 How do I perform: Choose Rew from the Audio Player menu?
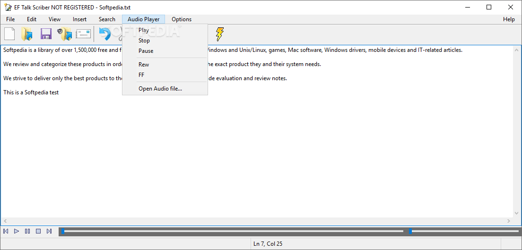165,65
